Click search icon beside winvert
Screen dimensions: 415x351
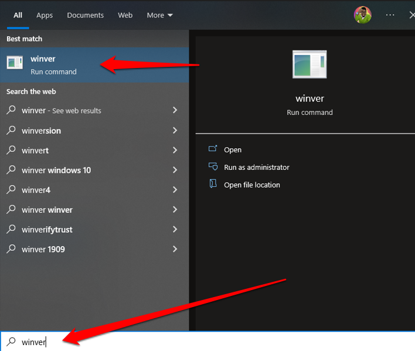pyautogui.click(x=11, y=149)
